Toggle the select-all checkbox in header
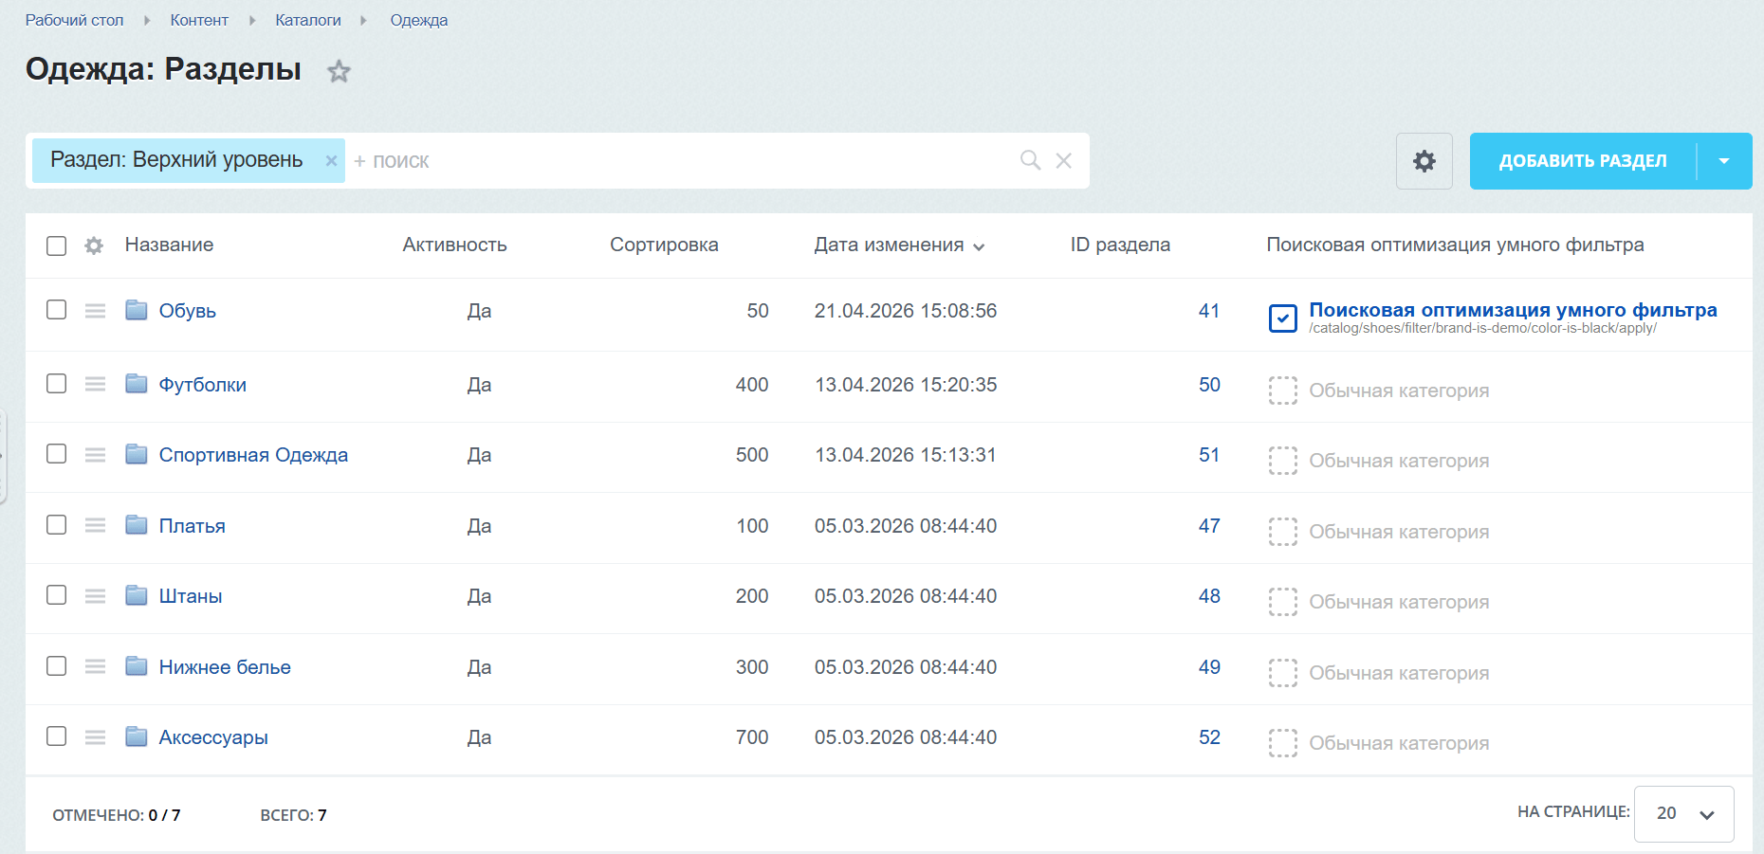Viewport: 1764px width, 854px height. [x=57, y=245]
